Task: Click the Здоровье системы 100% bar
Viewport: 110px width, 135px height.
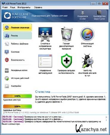Action: (18, 106)
